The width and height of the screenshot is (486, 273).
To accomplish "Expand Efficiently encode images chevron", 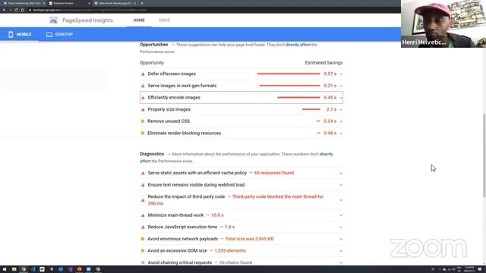I will 341,98.
